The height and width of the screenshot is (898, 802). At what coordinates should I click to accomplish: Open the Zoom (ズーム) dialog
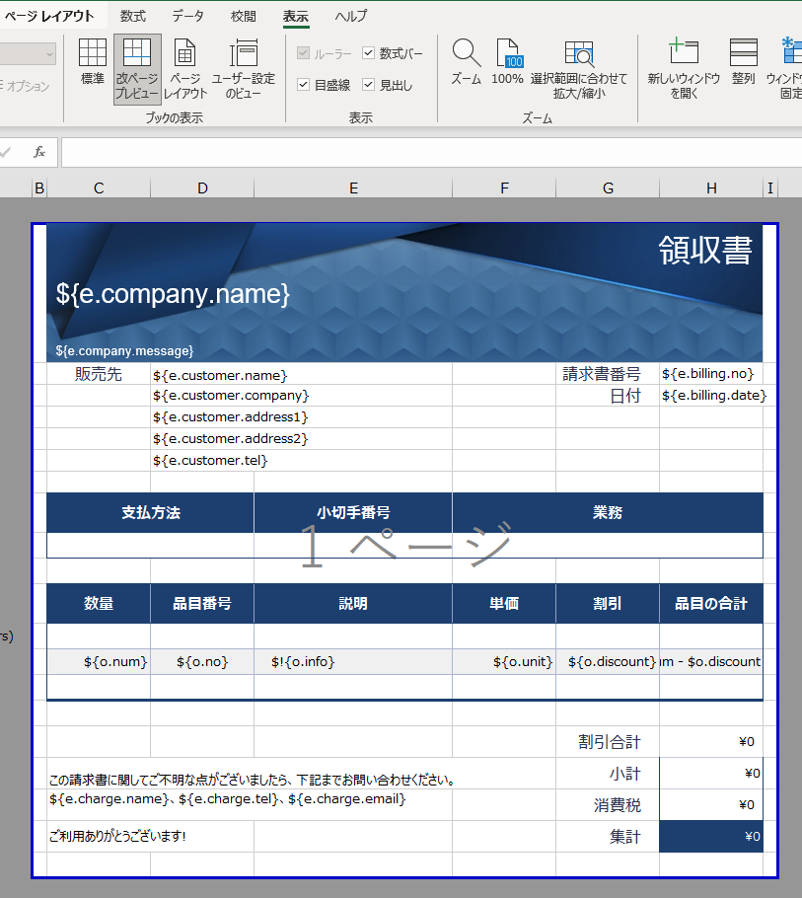pyautogui.click(x=466, y=62)
